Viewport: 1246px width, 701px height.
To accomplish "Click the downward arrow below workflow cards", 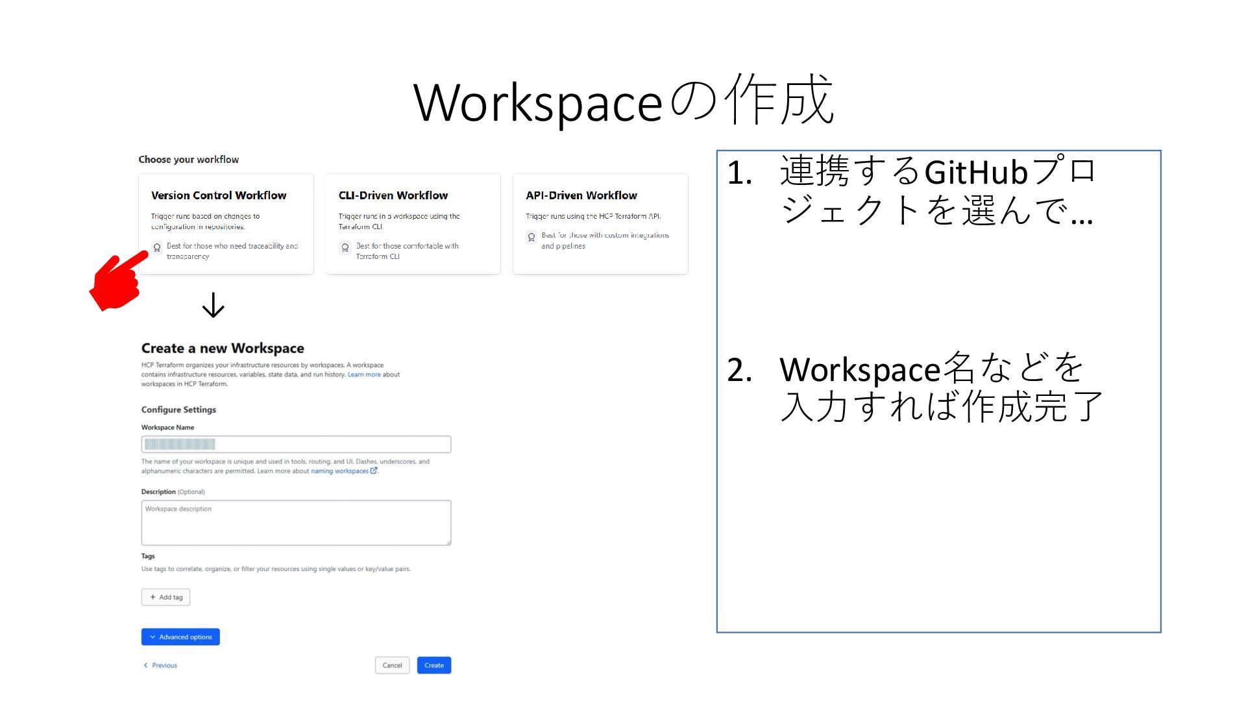I will click(x=213, y=305).
